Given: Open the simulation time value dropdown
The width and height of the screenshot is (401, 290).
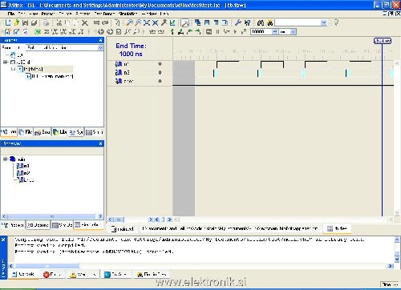Looking at the screenshot, I should click(x=274, y=32).
